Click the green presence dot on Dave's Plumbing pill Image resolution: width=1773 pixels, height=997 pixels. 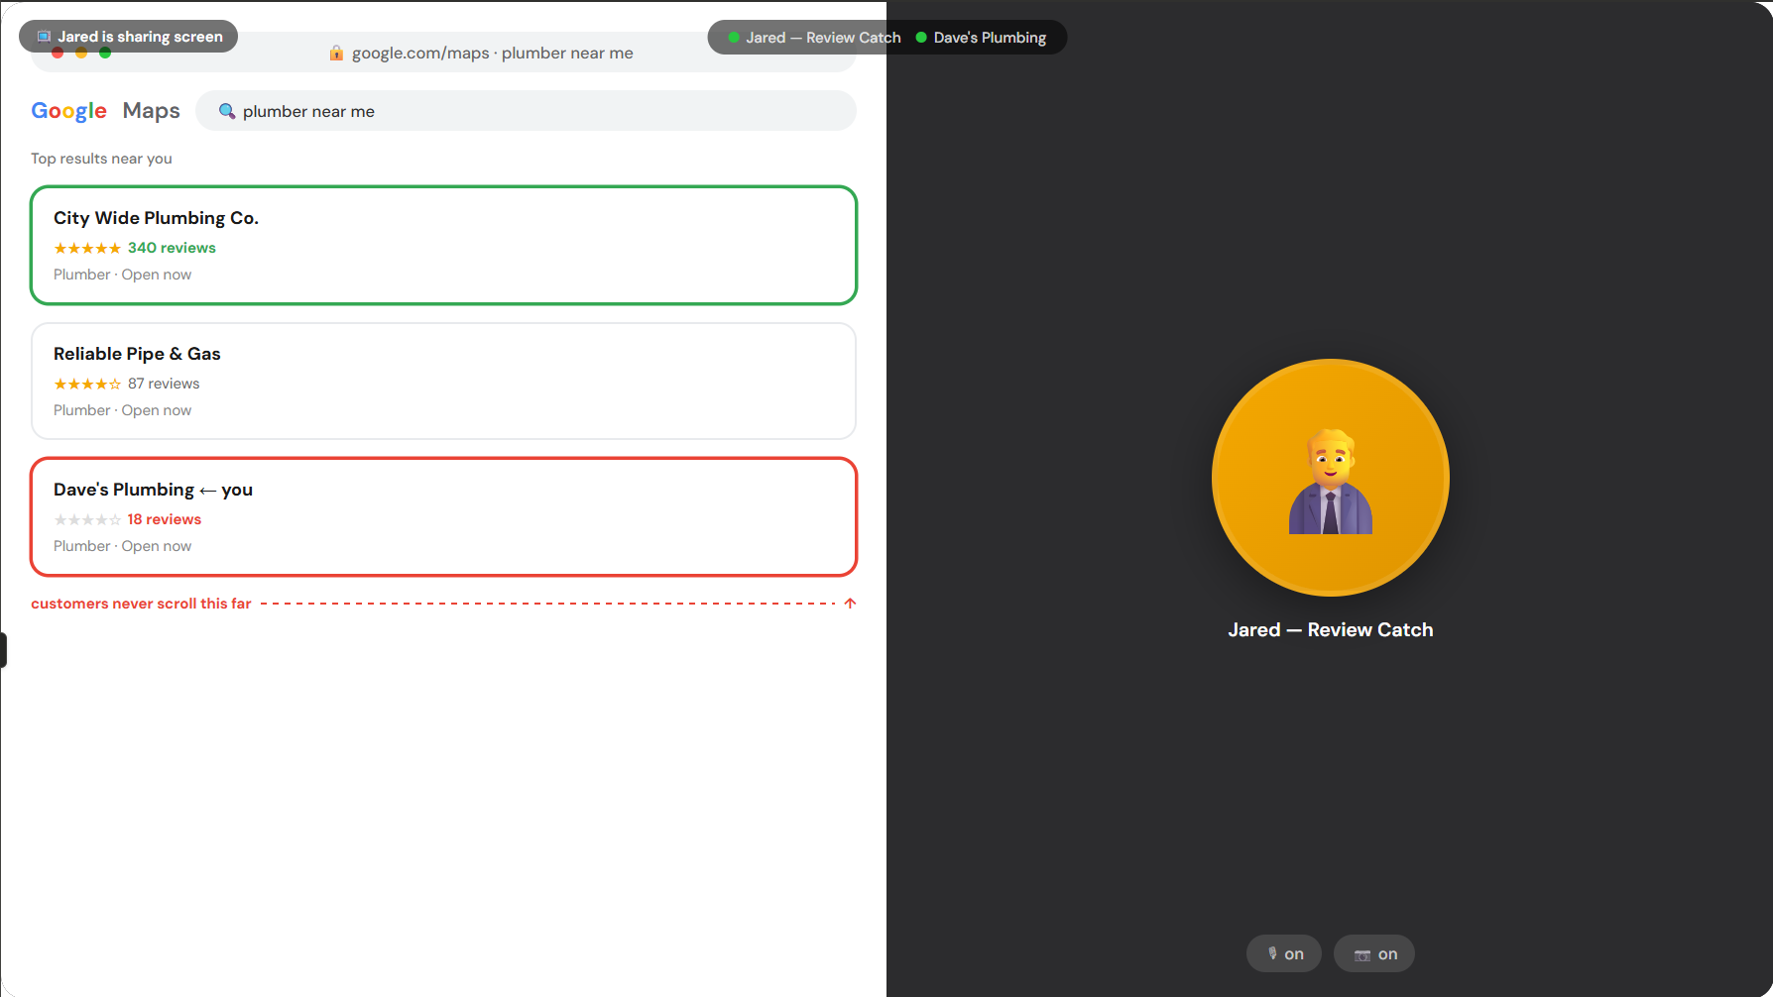click(x=919, y=37)
